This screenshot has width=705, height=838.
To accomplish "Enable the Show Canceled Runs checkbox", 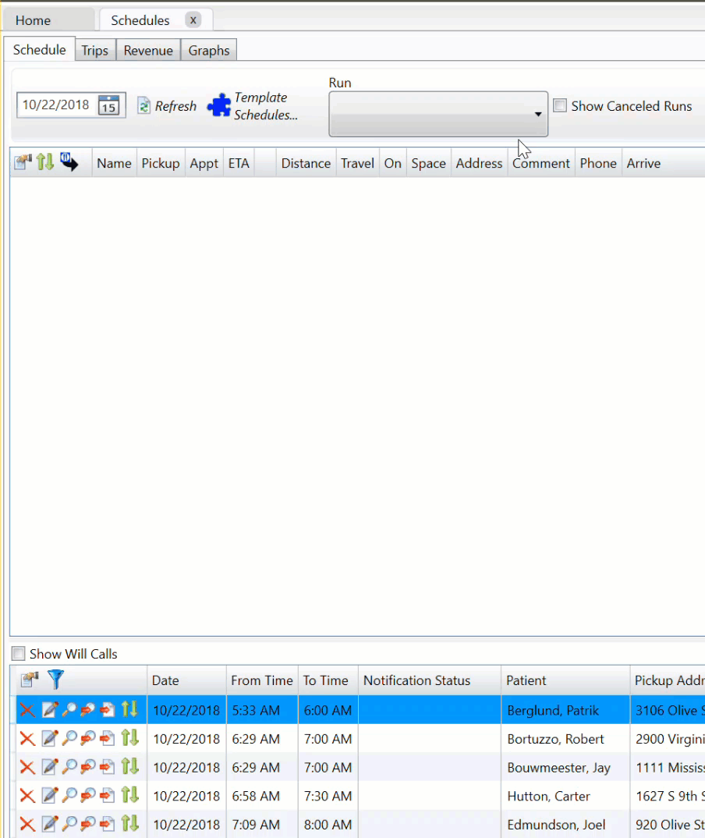I will [x=560, y=105].
